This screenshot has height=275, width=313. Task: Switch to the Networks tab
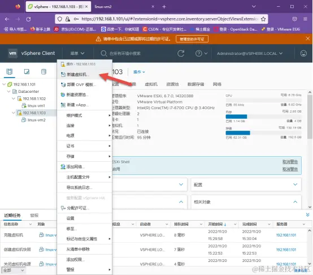tap(217, 84)
